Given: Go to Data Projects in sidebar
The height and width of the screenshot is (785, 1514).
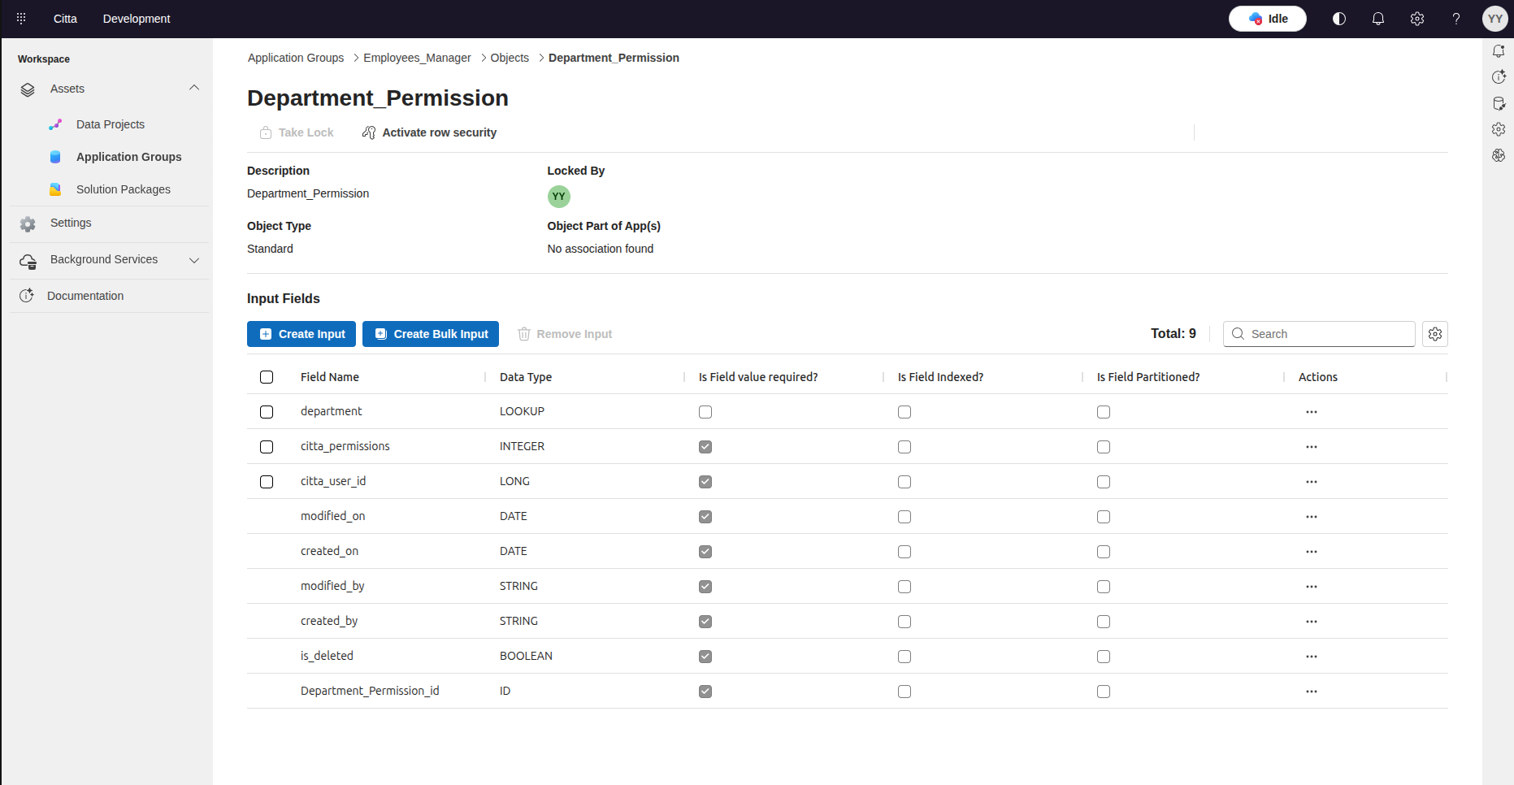Looking at the screenshot, I should [x=111, y=124].
